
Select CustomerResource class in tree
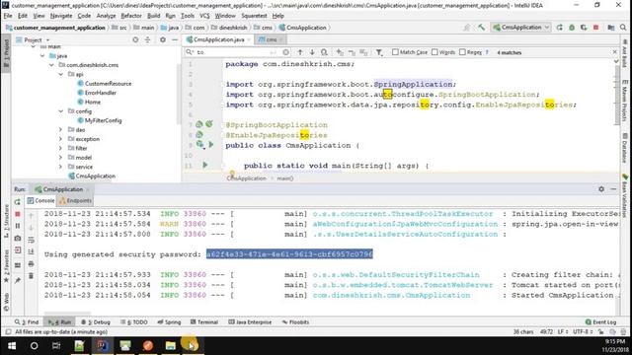click(105, 84)
